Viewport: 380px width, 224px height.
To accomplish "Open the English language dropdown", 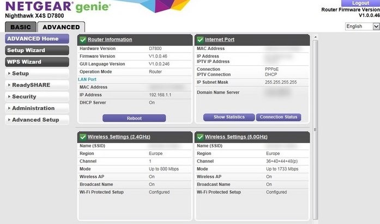I will 363,26.
